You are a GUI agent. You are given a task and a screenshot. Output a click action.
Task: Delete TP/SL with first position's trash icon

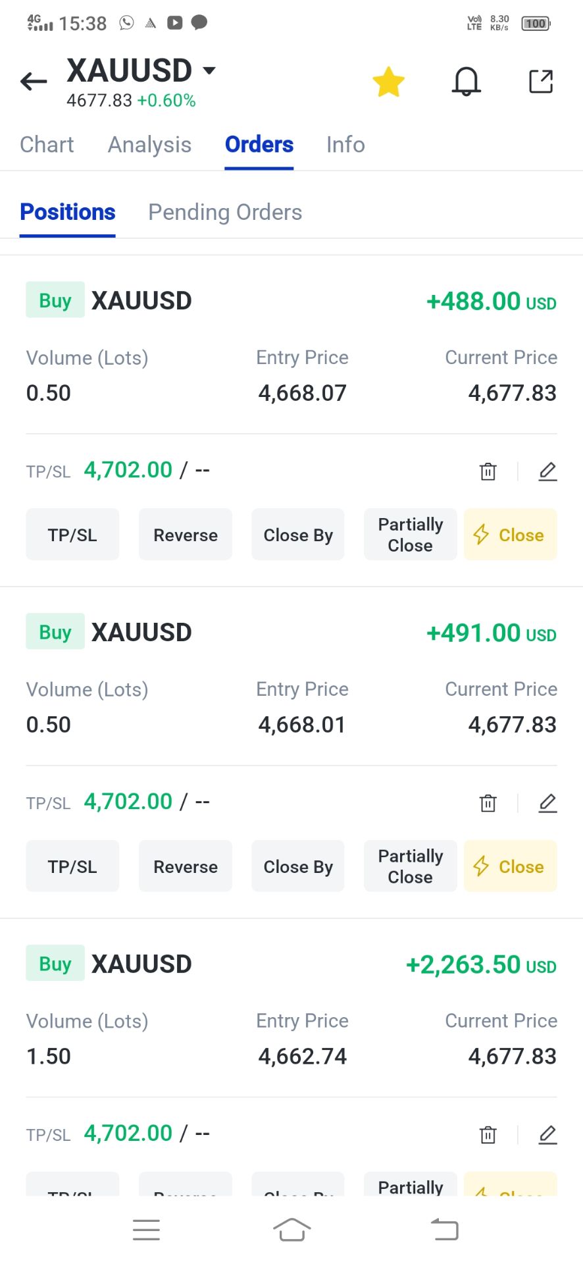tap(488, 471)
